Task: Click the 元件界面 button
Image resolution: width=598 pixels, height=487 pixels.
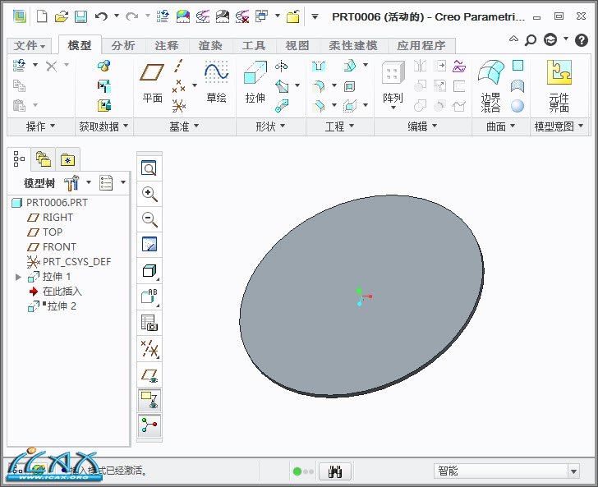Action: (559, 82)
